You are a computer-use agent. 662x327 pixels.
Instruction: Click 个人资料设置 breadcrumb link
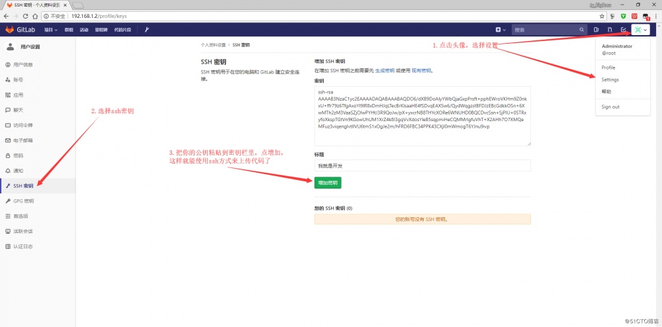tap(213, 44)
